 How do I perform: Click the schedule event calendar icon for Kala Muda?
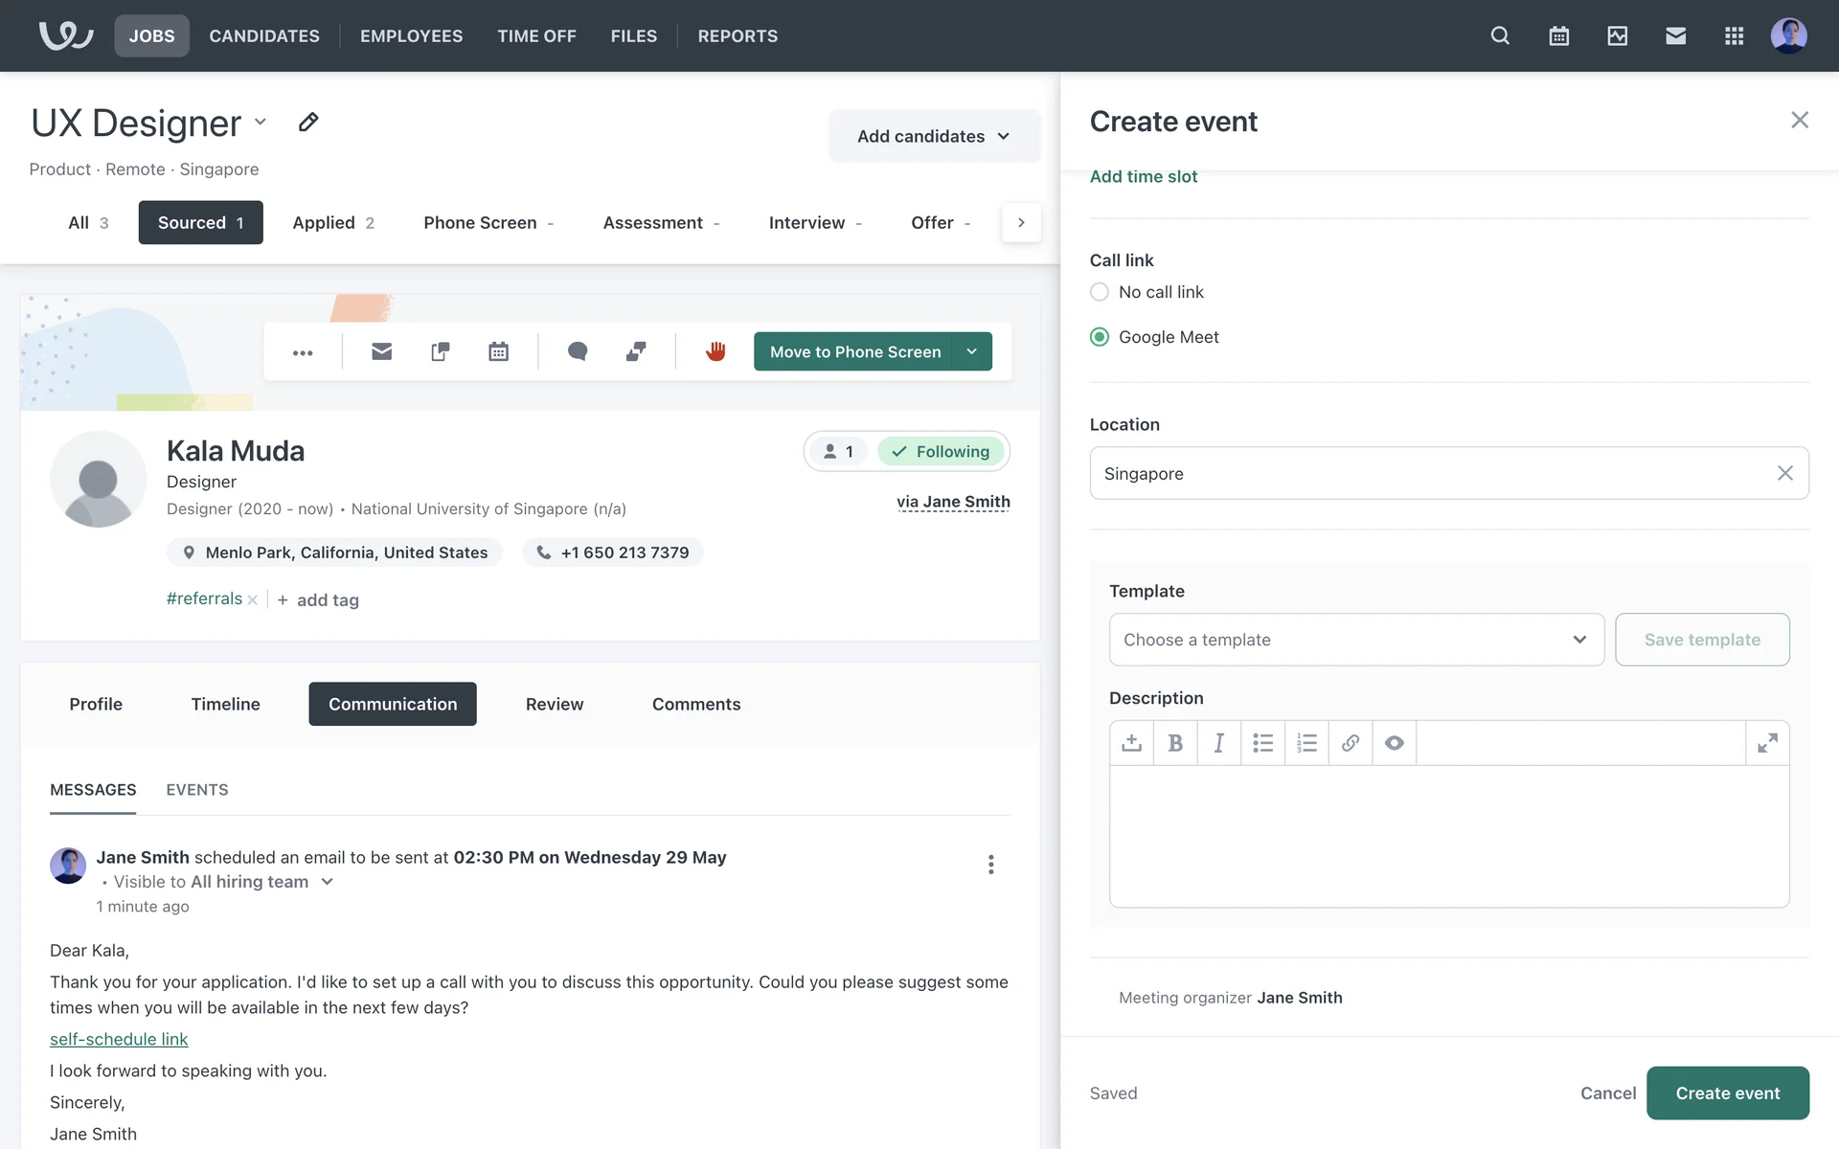[x=498, y=351]
